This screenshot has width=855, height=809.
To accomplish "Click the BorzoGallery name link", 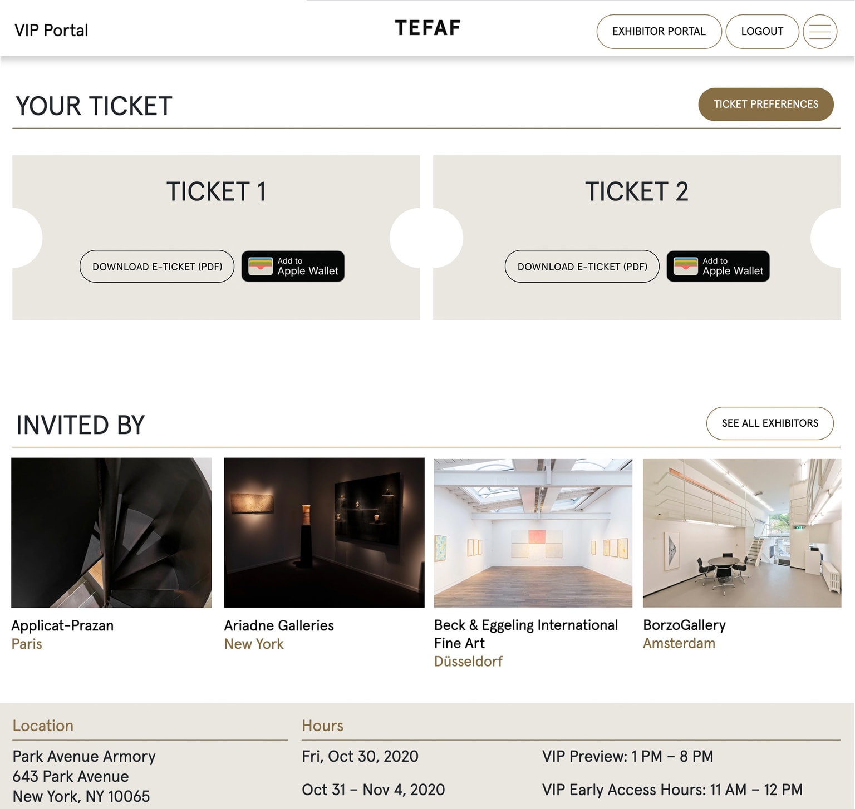I will 684,625.
